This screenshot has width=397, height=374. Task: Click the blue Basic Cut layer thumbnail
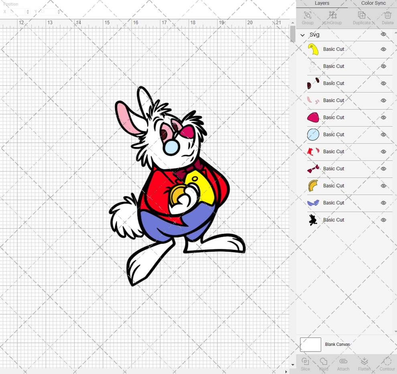(x=312, y=134)
